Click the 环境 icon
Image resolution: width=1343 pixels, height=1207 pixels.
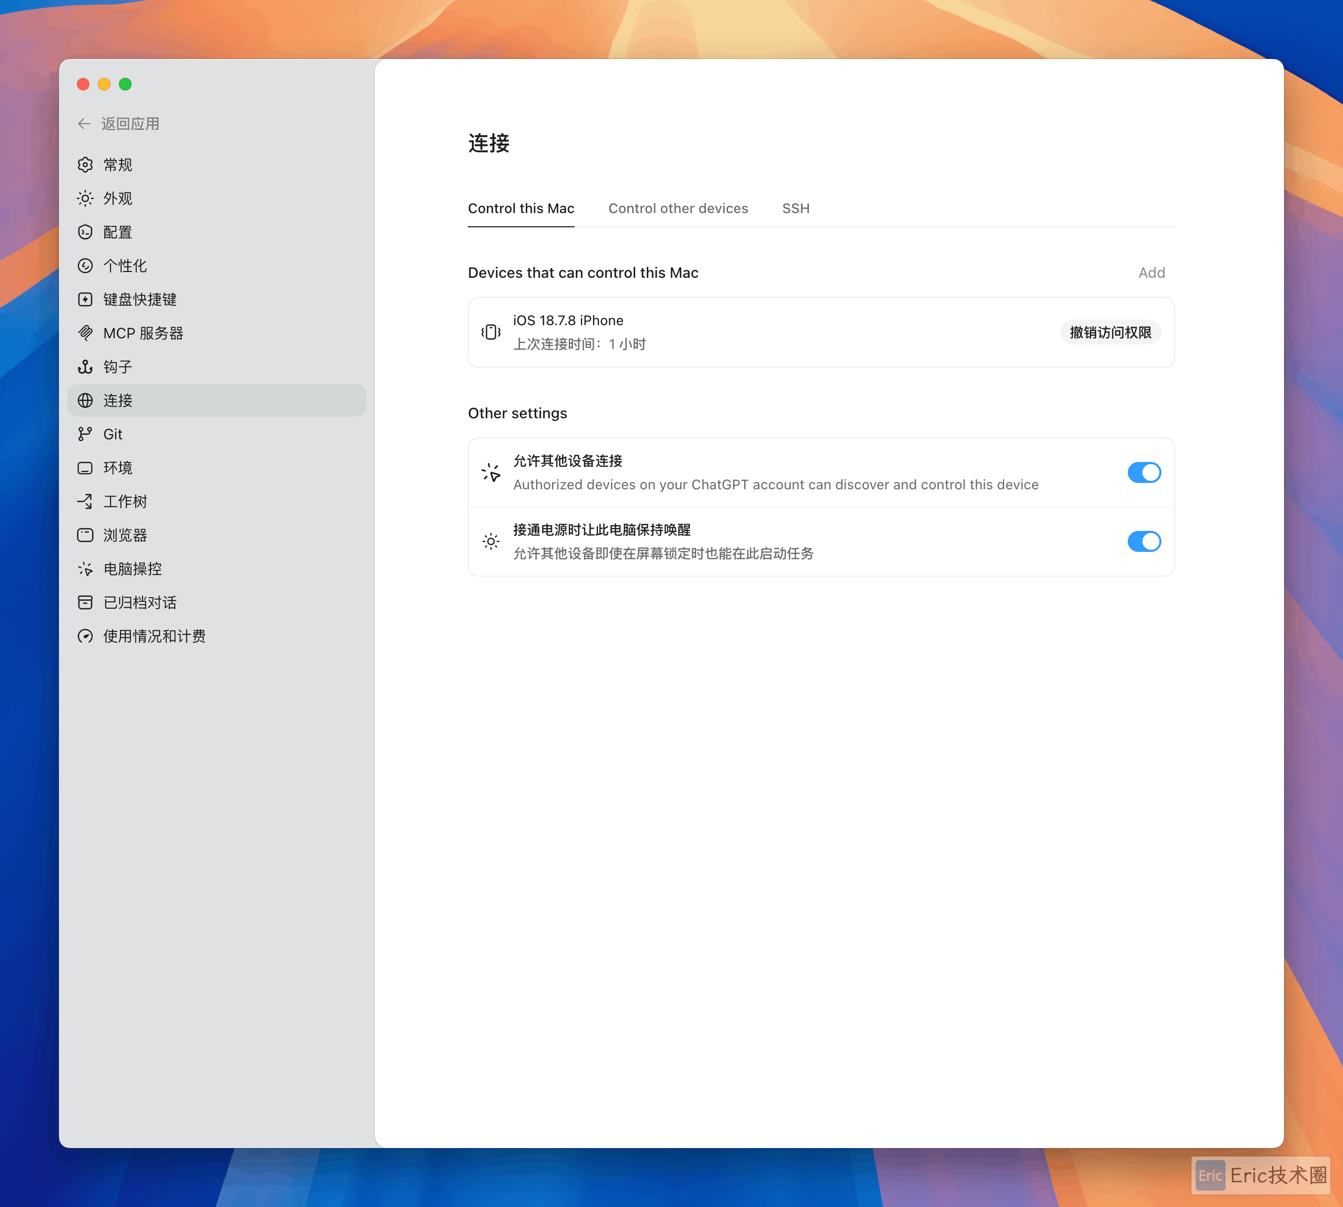coord(85,468)
